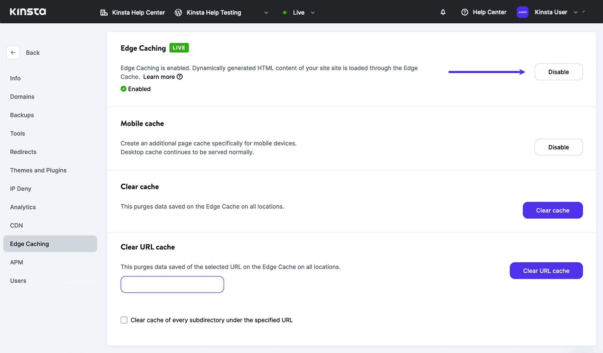Viewport: 603px width, 353px height.
Task: Open the Kinsta Help Testing site dropdown
Action: tap(266, 12)
